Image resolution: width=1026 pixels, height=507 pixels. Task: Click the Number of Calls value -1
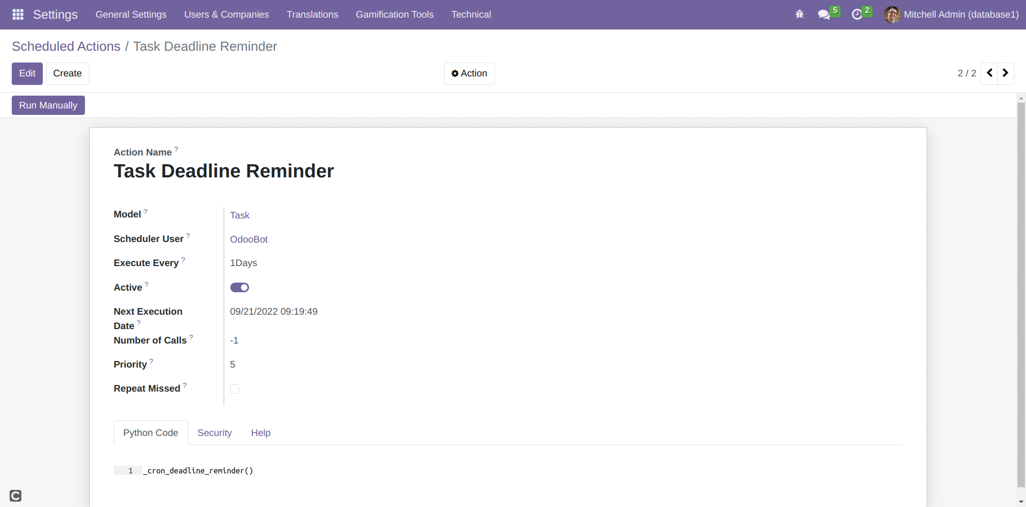[x=234, y=340]
